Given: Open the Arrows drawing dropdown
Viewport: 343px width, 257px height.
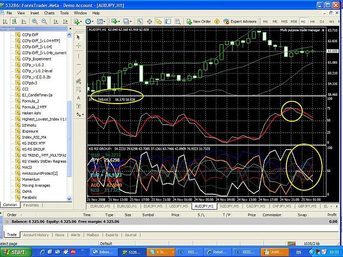Looking at the screenshot, I should coord(80,115).
